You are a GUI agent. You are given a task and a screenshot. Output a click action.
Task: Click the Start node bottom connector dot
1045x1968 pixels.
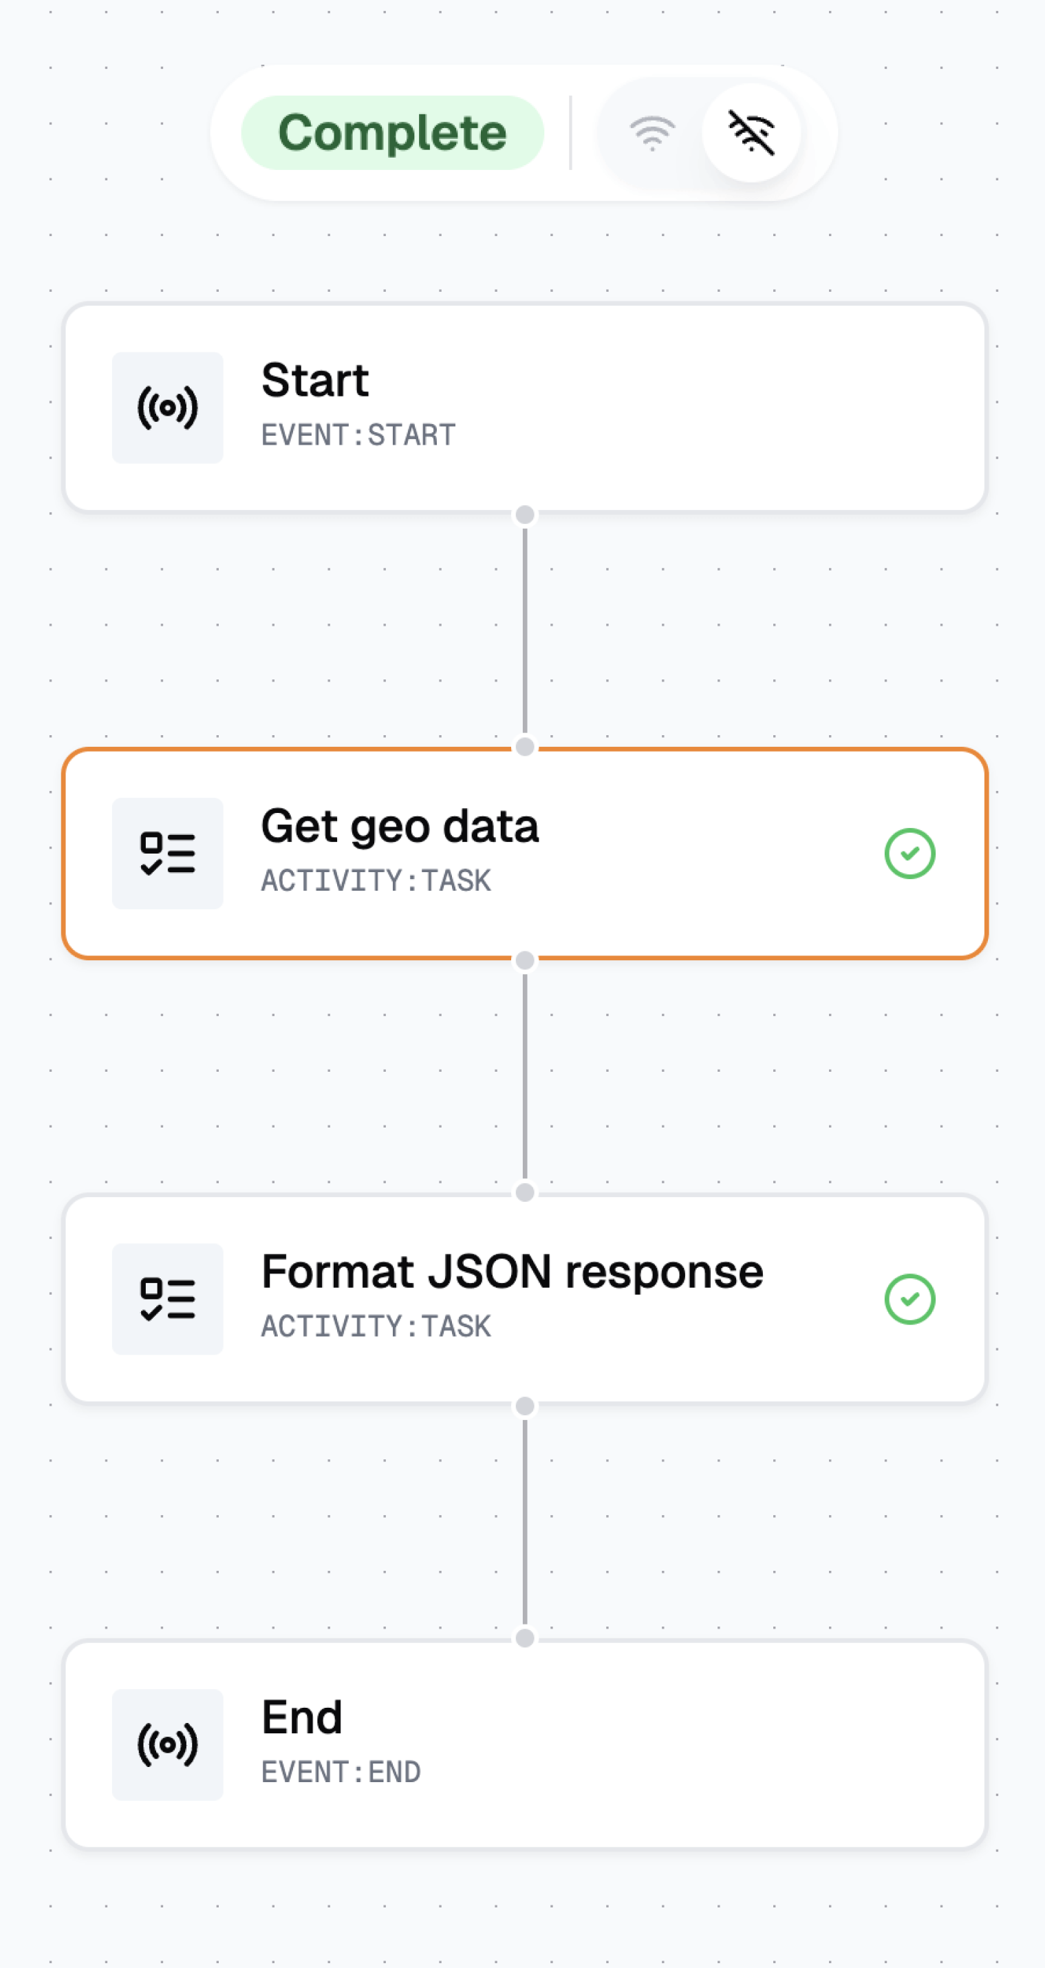524,514
